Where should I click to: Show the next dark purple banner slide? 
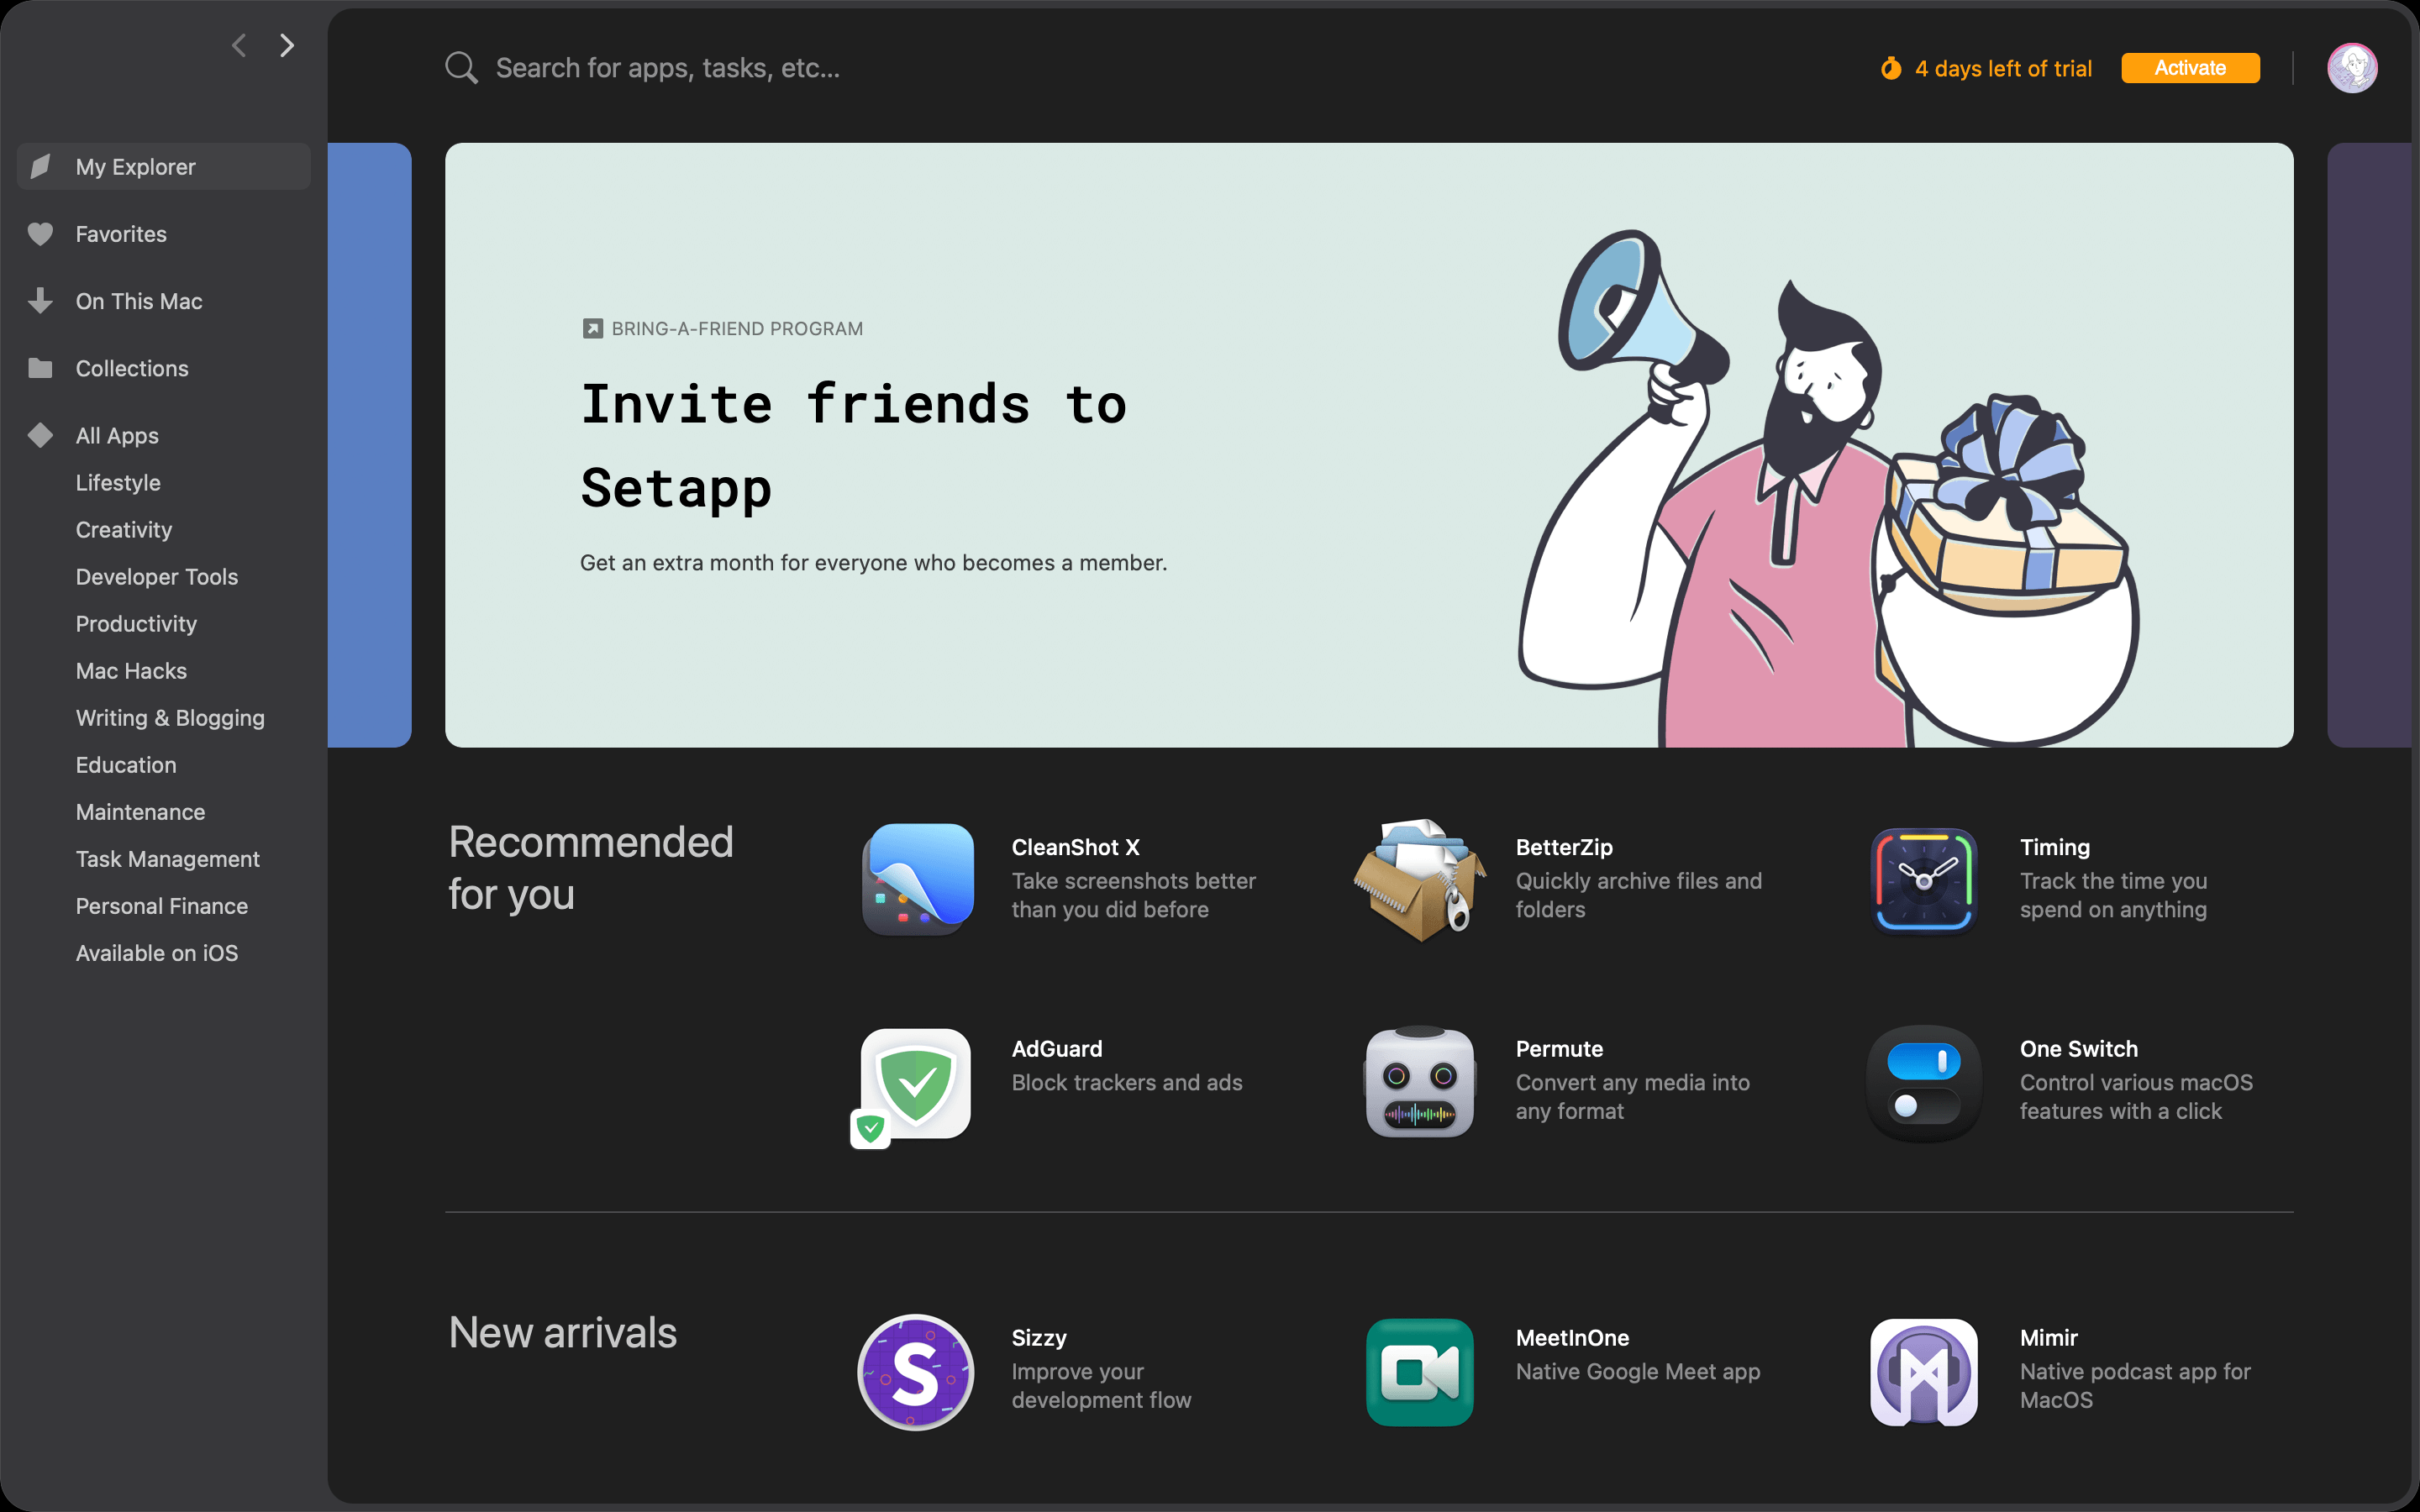[x=2369, y=445]
